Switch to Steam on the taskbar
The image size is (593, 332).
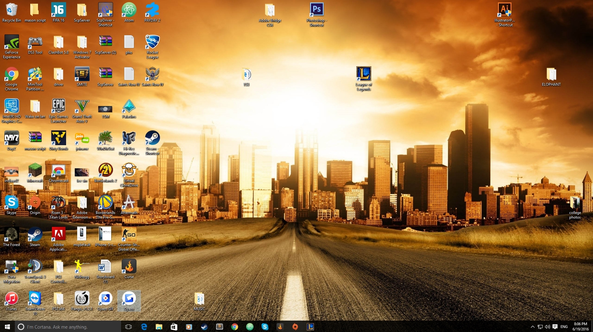point(204,326)
